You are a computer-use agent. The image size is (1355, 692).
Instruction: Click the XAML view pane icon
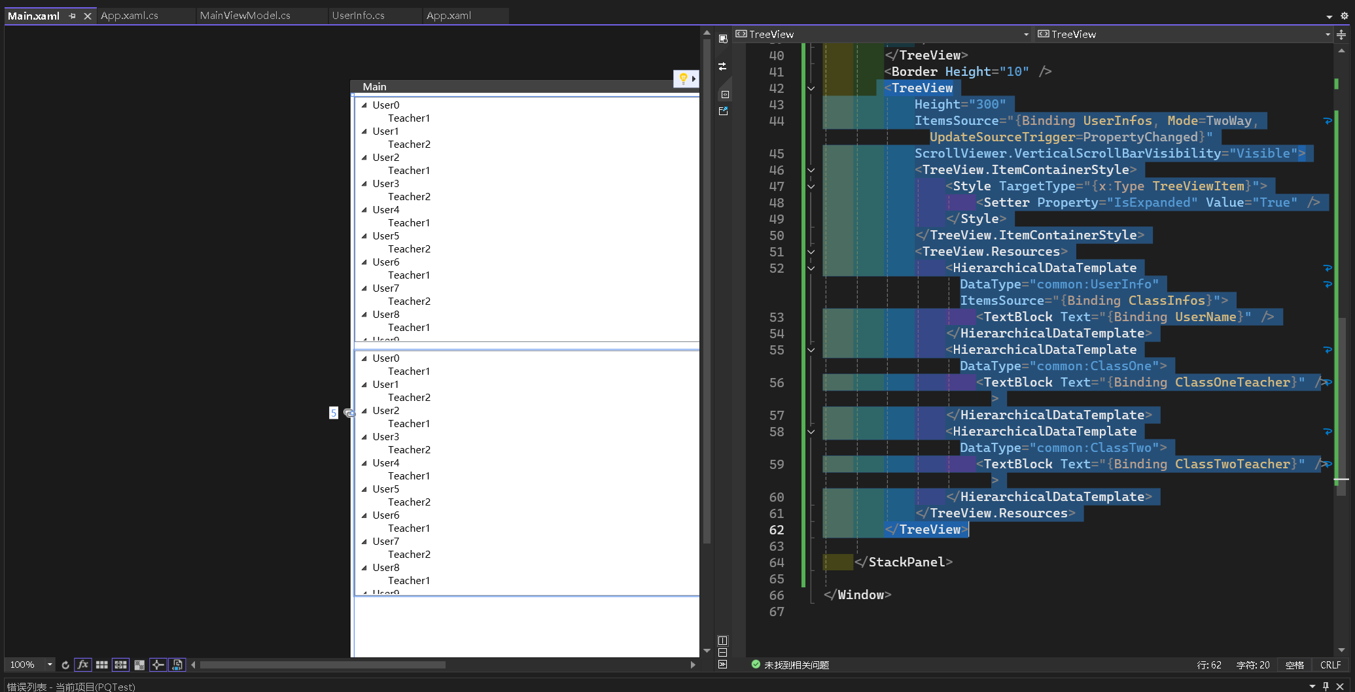[x=725, y=95]
